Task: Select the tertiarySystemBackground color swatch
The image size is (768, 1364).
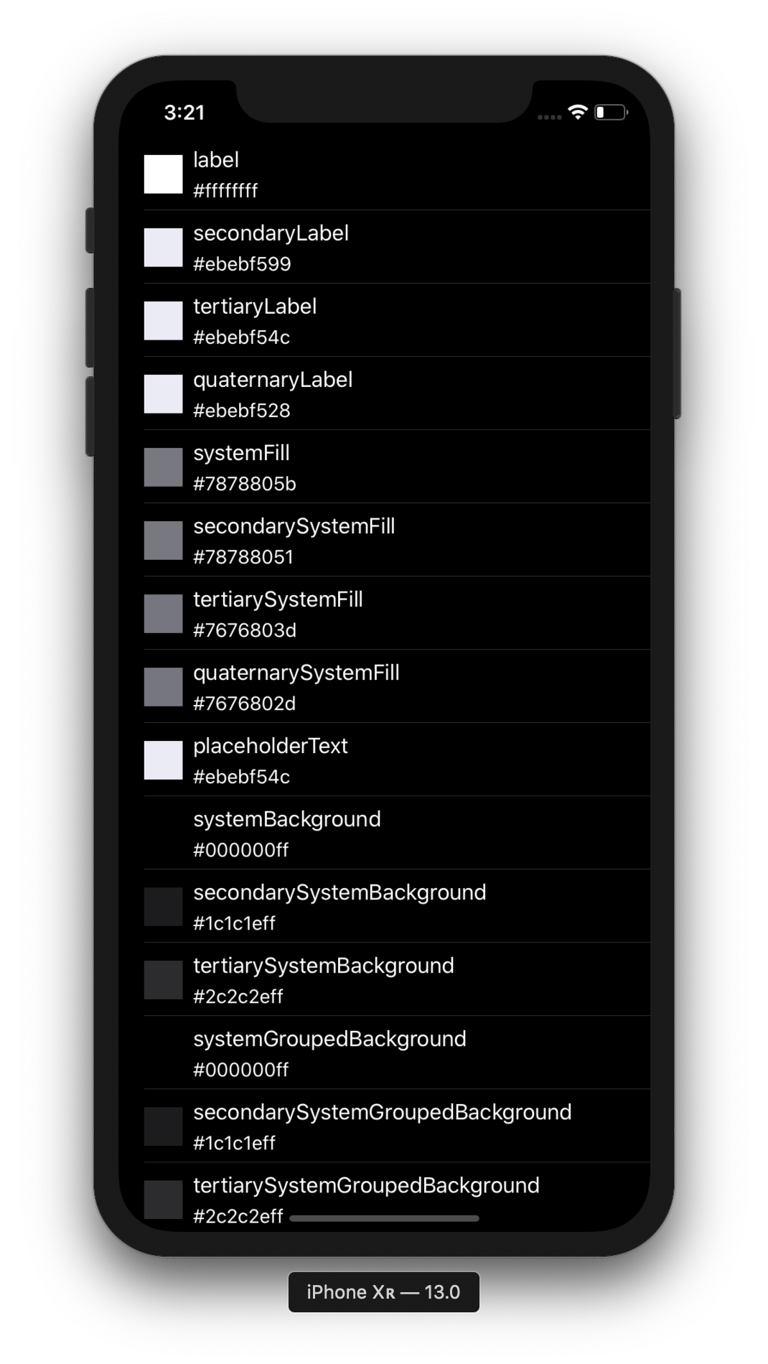Action: [x=163, y=979]
